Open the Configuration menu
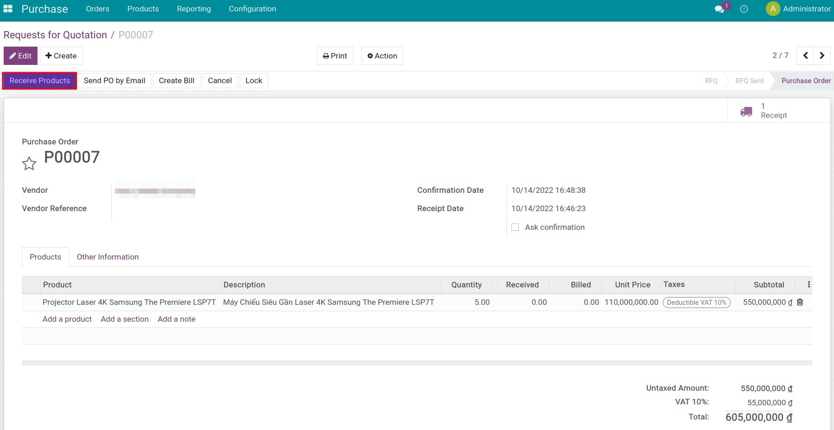 point(253,9)
